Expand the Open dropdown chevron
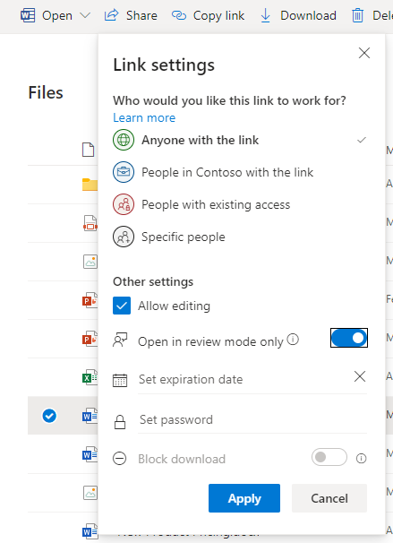 point(85,15)
